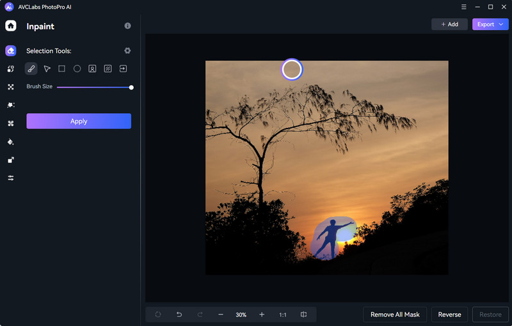Viewport: 512px width, 326px height.
Task: Click the Apply button
Action: pyautogui.click(x=79, y=121)
